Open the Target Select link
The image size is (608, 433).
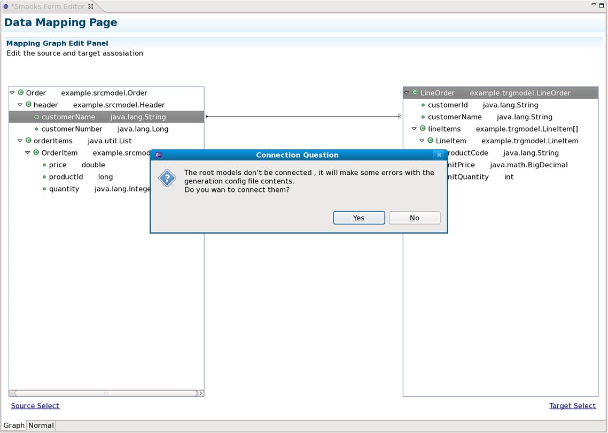click(572, 405)
